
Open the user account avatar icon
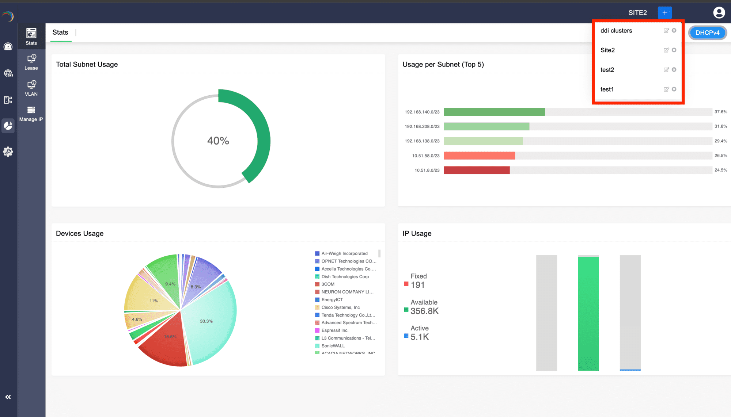click(719, 12)
